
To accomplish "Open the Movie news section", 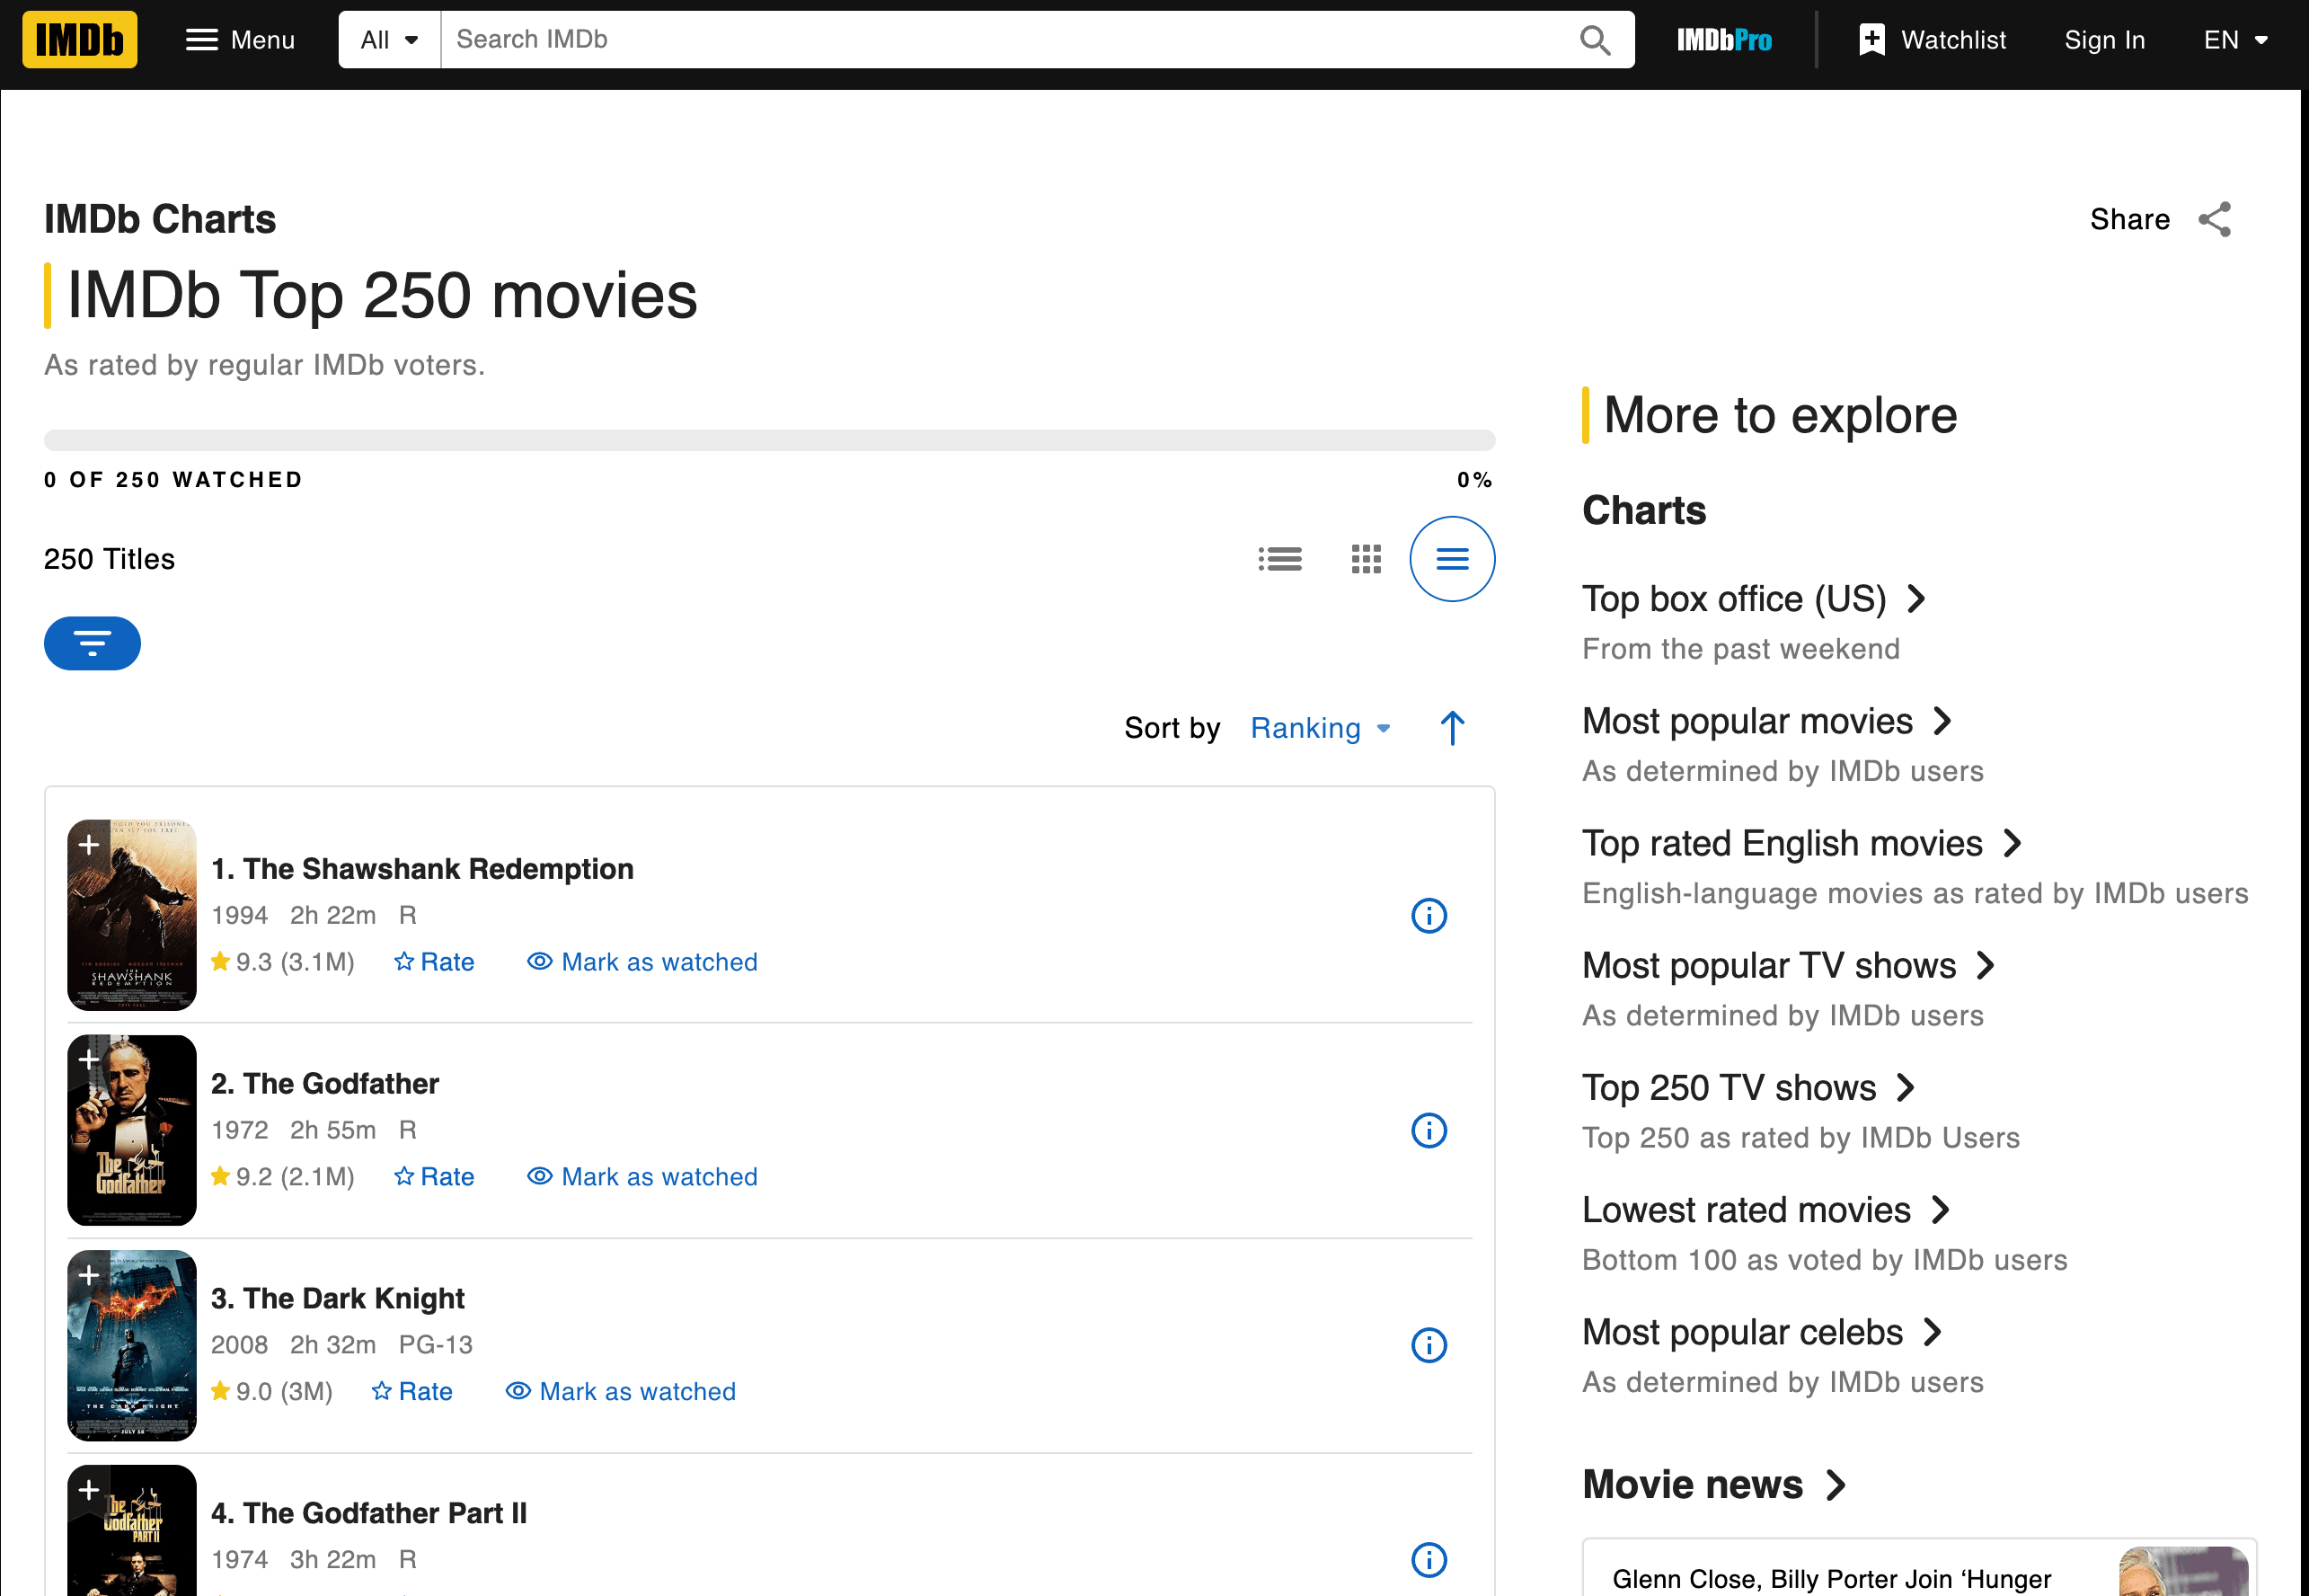I will pyautogui.click(x=1713, y=1485).
